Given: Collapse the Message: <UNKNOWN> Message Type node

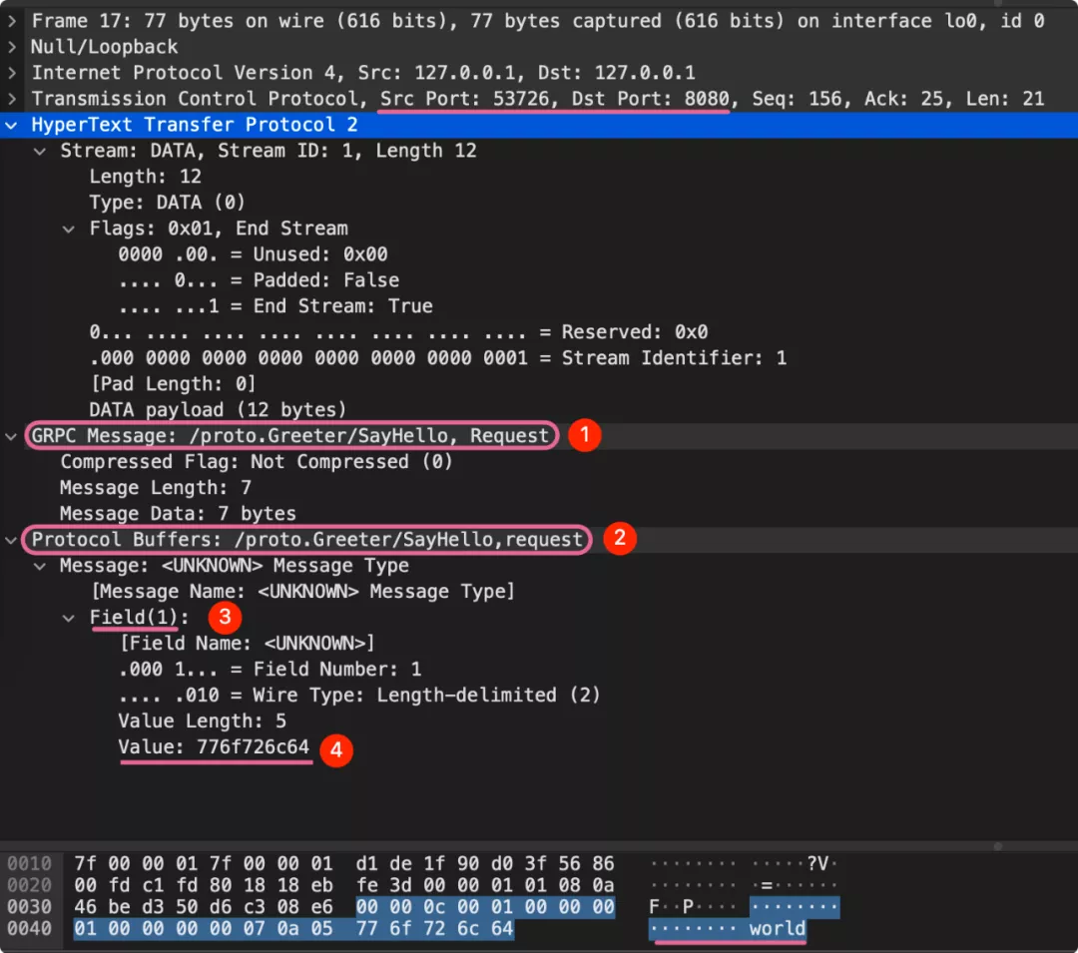Looking at the screenshot, I should tap(40, 566).
